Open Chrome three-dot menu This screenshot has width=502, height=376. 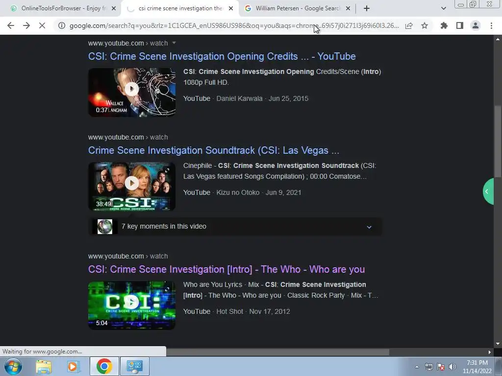coord(491,25)
